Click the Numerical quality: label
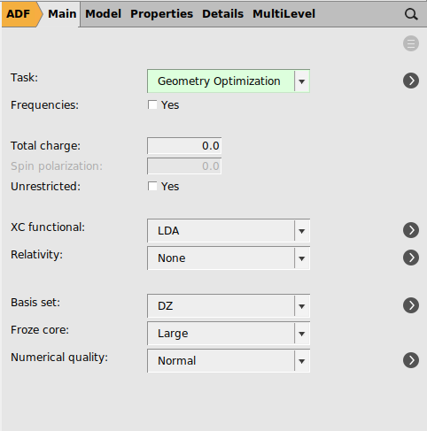Image resolution: width=427 pixels, height=431 pixels. pyautogui.click(x=59, y=358)
